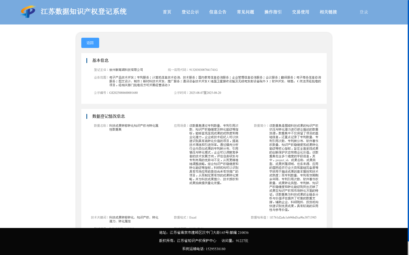Select publicity period 2025-08-07至2025-08-20

[205, 93]
